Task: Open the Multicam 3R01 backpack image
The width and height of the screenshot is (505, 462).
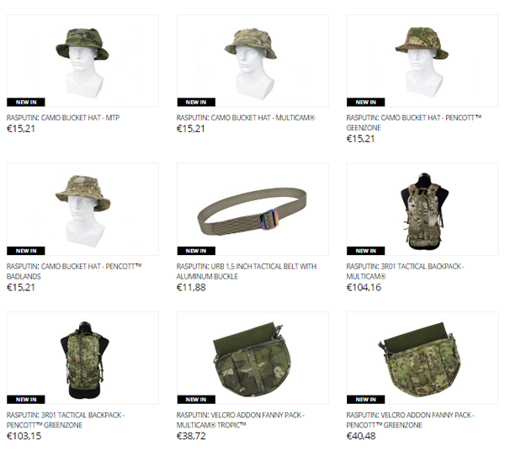Action: tap(423, 210)
